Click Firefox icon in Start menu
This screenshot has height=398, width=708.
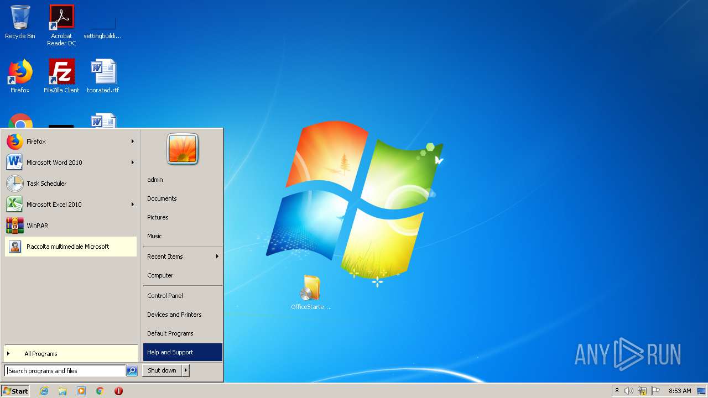[x=15, y=142]
